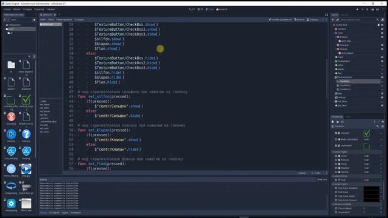The image size is (388, 218).
Task: Collapse the Фланец node in scene tree
Action: (x=336, y=37)
